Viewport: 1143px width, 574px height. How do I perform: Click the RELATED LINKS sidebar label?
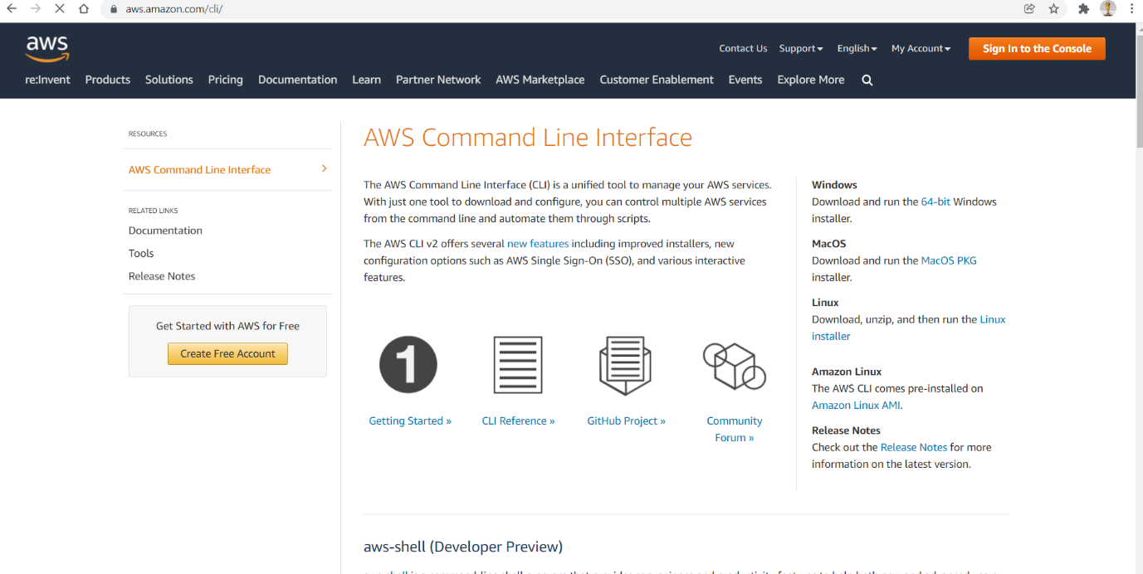click(x=154, y=211)
